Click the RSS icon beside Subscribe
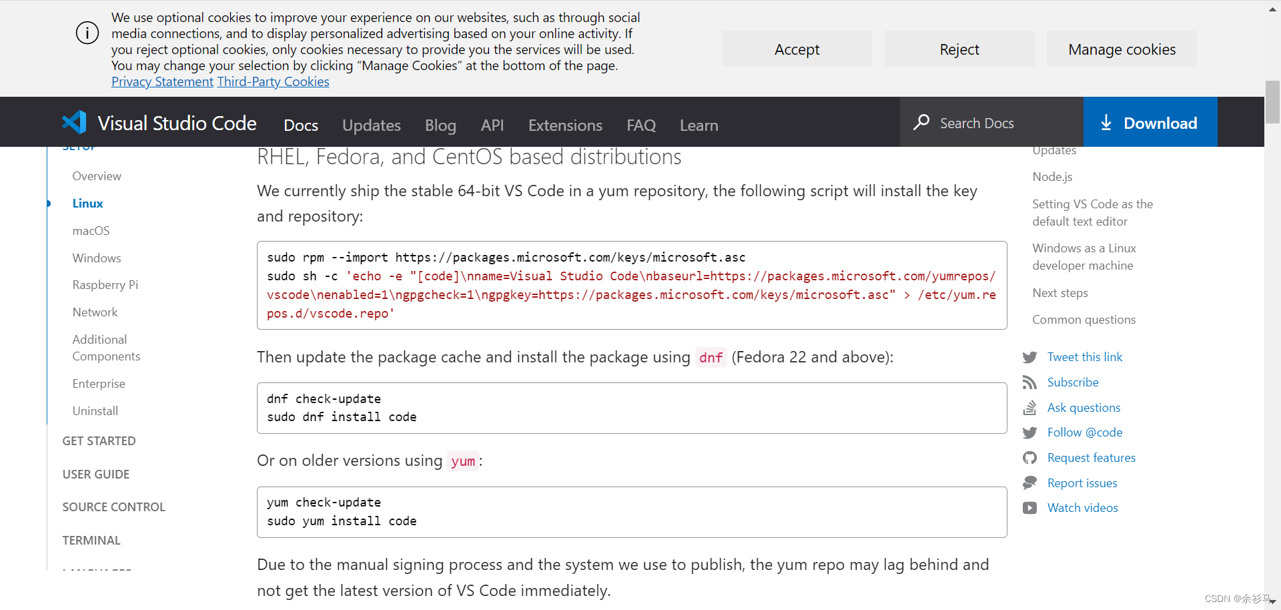Viewport: 1281px width, 610px height. point(1029,382)
